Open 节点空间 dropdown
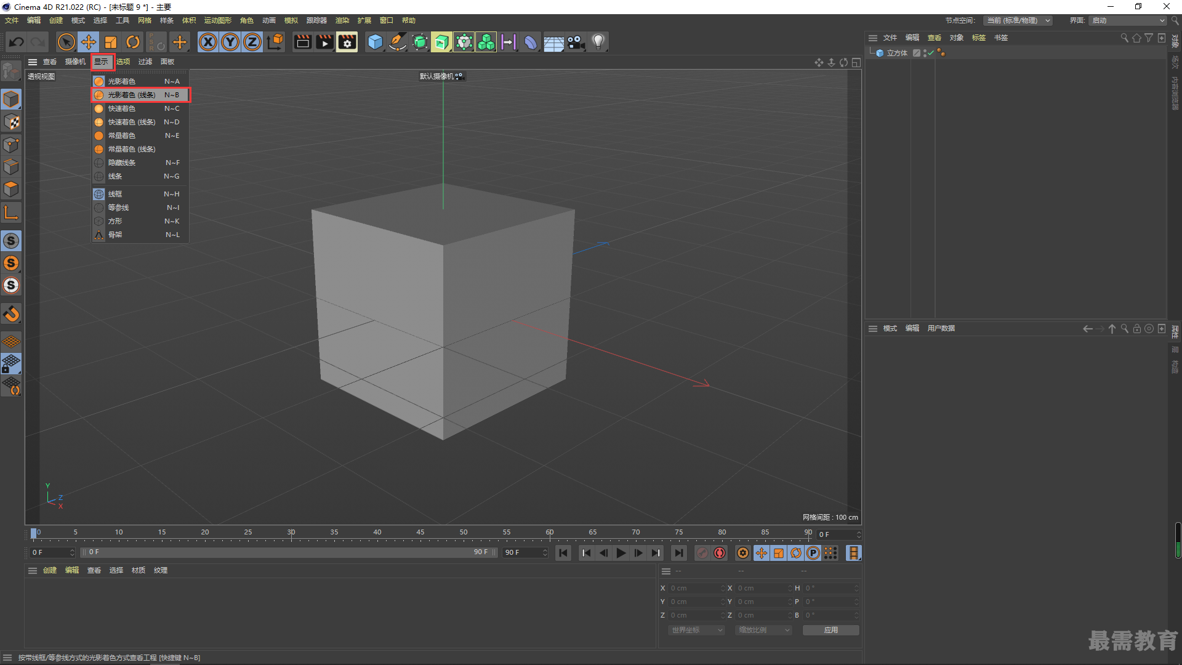The image size is (1182, 665). tap(1018, 20)
